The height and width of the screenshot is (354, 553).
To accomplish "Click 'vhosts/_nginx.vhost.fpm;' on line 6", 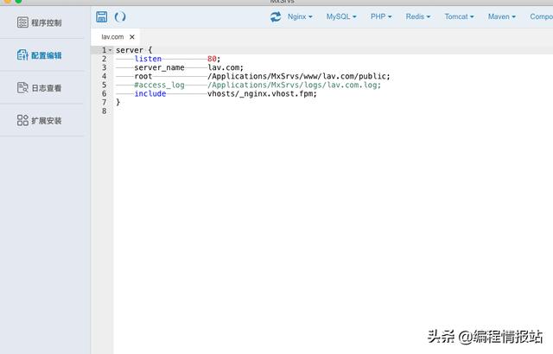I will 262,94.
